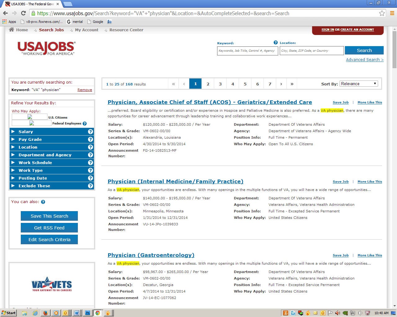
Task: Open the Apps bookmarks shortcut
Action: (9, 22)
